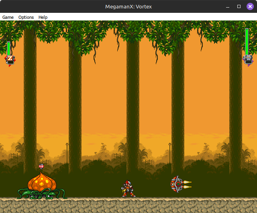Viewport: 257px width, 213px height.
Task: Click the MegamanX: Vortex title text
Action: click(128, 7)
